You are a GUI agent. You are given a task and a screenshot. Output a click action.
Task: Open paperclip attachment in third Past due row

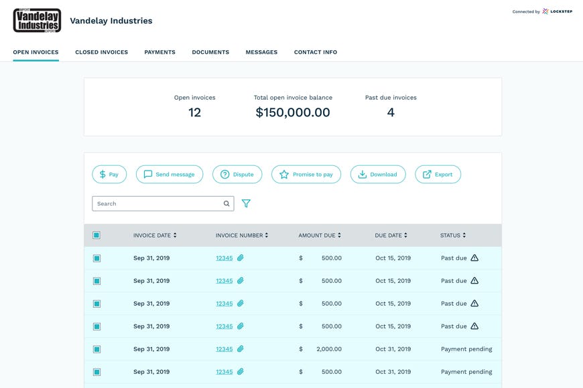[240, 303]
